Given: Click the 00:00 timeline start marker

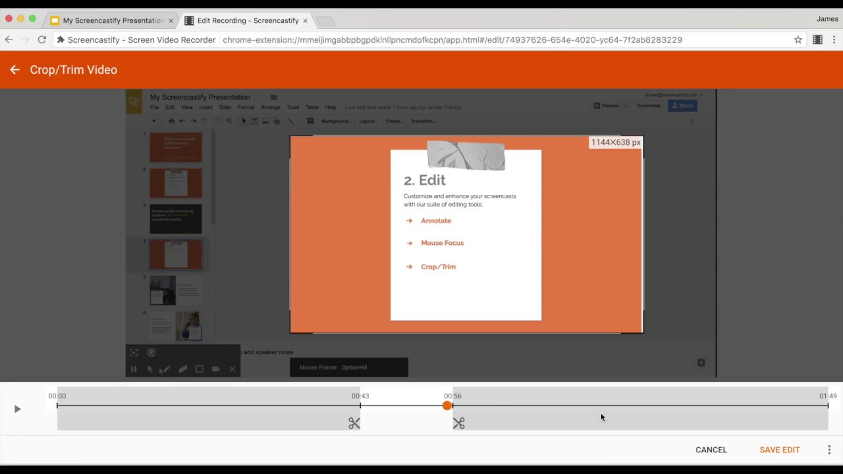Looking at the screenshot, I should 57,406.
